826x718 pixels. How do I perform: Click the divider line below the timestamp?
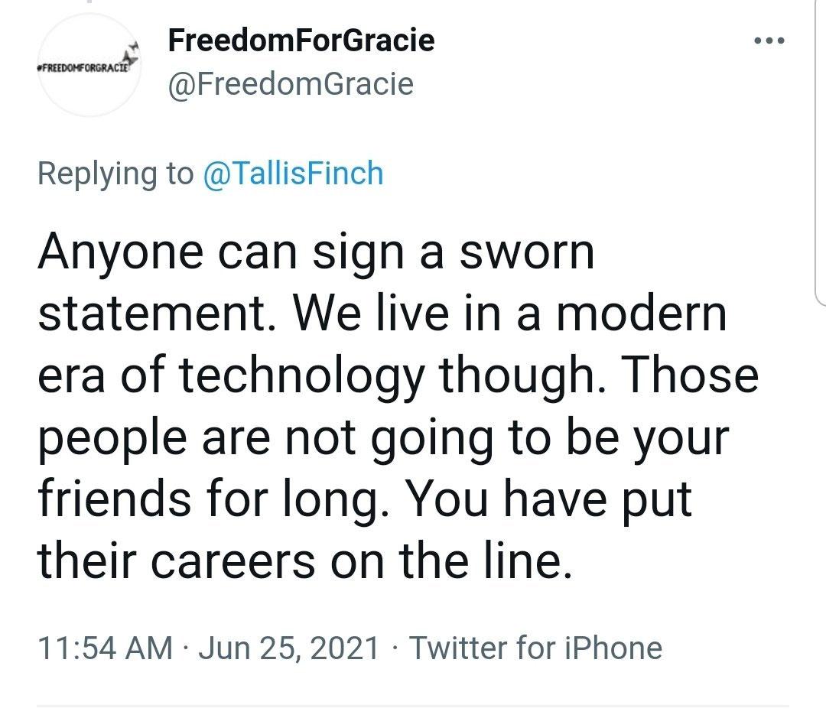[x=413, y=705]
